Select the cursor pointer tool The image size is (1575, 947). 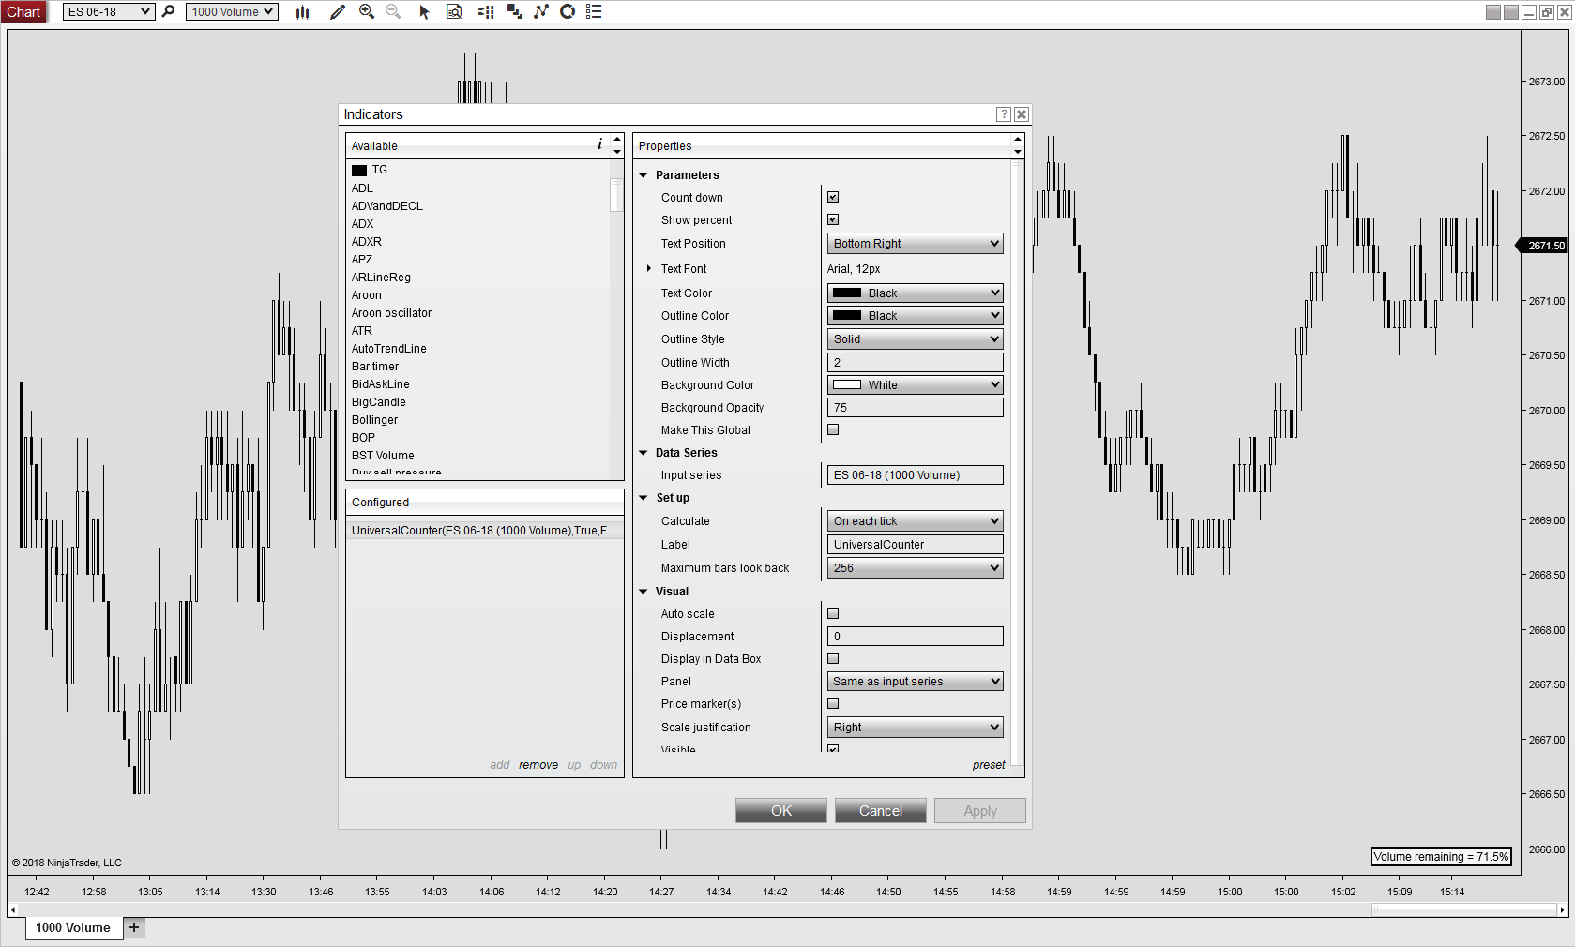(424, 11)
